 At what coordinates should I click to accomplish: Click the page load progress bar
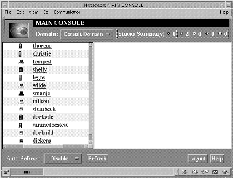tap(27, 172)
